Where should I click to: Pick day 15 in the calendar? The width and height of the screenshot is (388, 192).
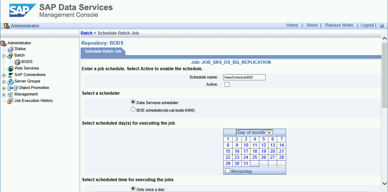pyautogui.click(x=228, y=151)
